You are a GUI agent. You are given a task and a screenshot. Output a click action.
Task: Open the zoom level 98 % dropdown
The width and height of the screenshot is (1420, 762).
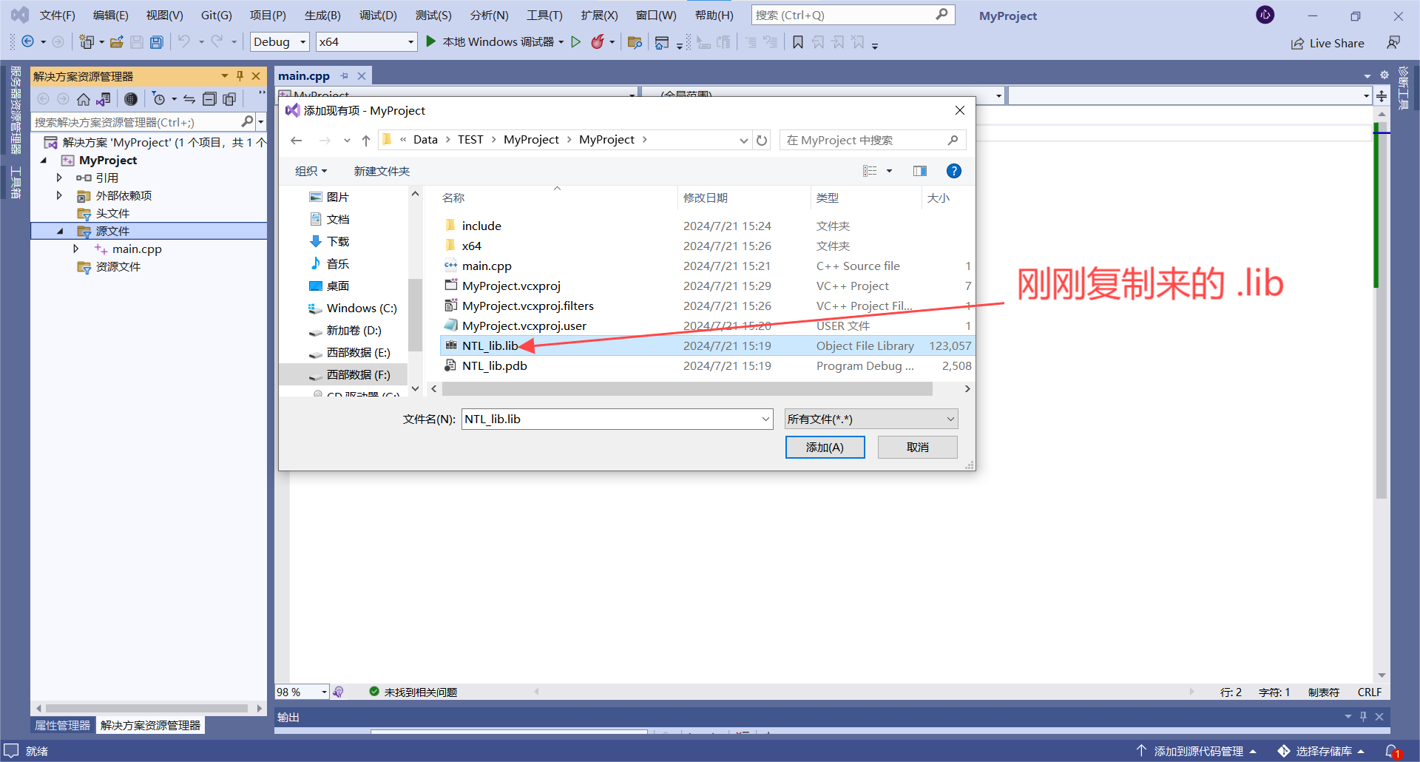coord(324,692)
